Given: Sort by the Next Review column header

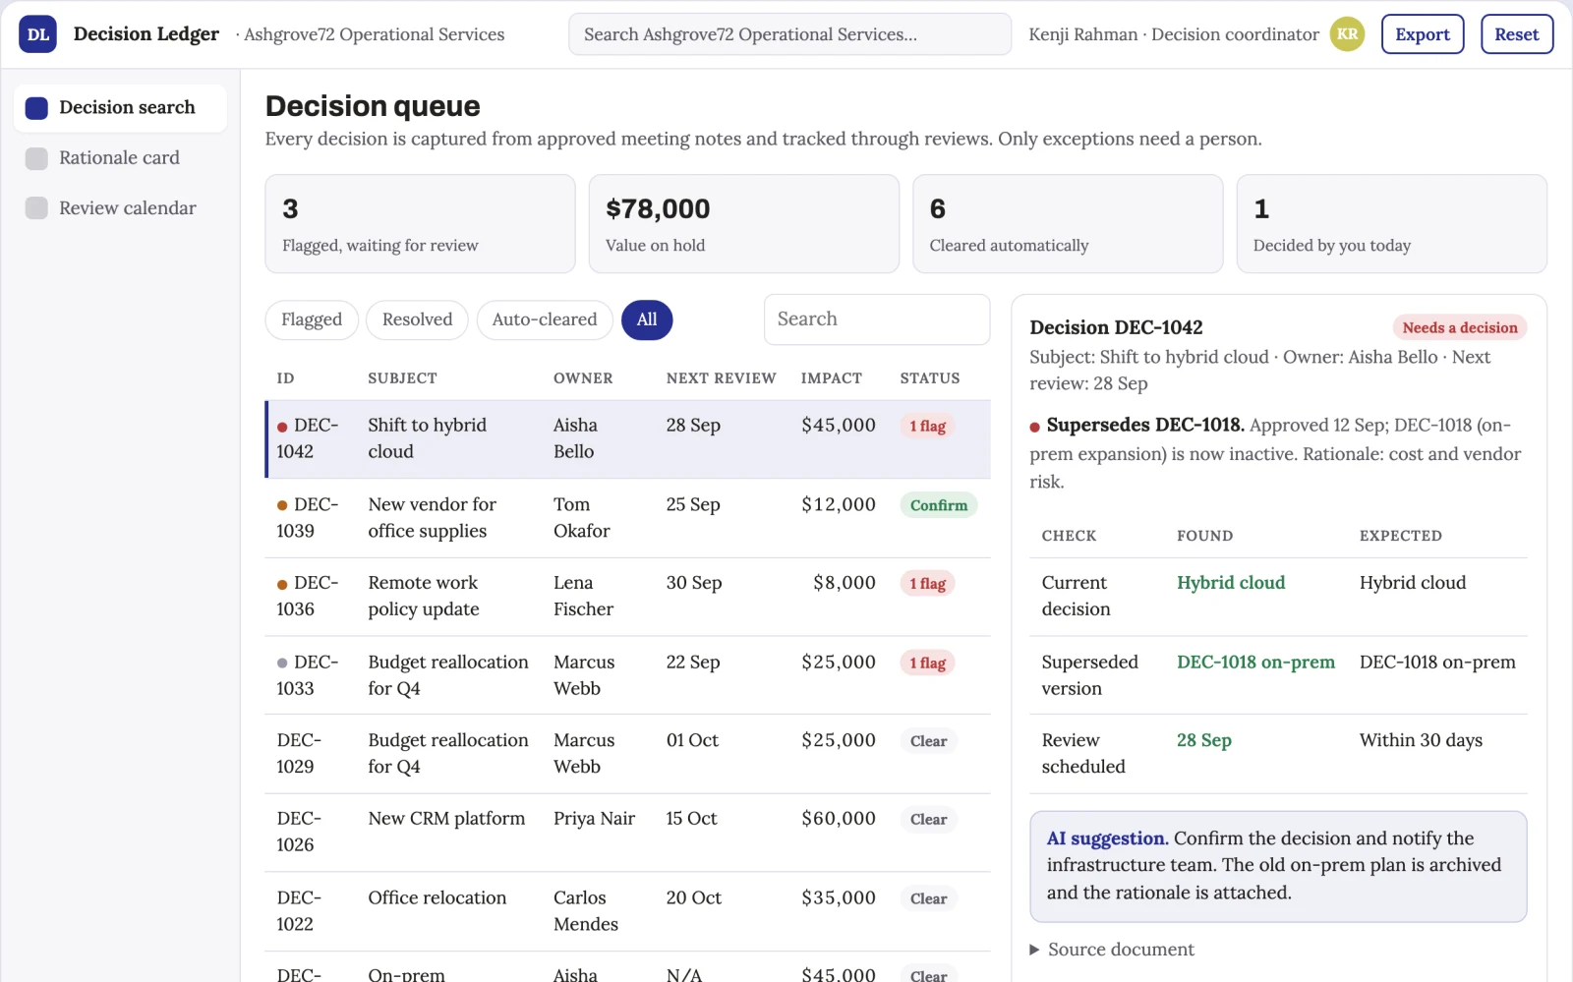Looking at the screenshot, I should pos(721,378).
